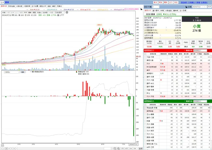The height and width of the screenshot is (150, 212).
Task: Switch to 即時走勢 tab
Action: point(11,6)
